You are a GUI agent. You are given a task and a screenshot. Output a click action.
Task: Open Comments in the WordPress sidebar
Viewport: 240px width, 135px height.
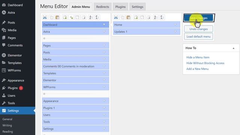click(x=15, y=45)
